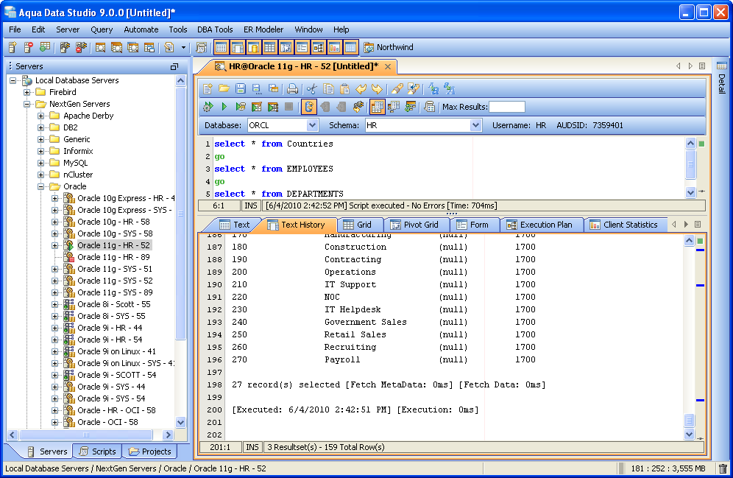Open the Schema HR dropdown
The height and width of the screenshot is (478, 733).
[x=475, y=125]
